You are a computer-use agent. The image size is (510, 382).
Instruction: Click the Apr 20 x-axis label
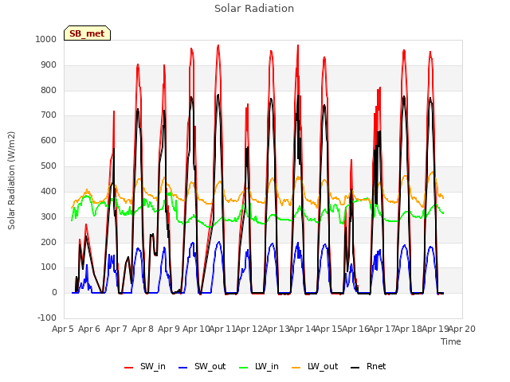pyautogui.click(x=462, y=329)
